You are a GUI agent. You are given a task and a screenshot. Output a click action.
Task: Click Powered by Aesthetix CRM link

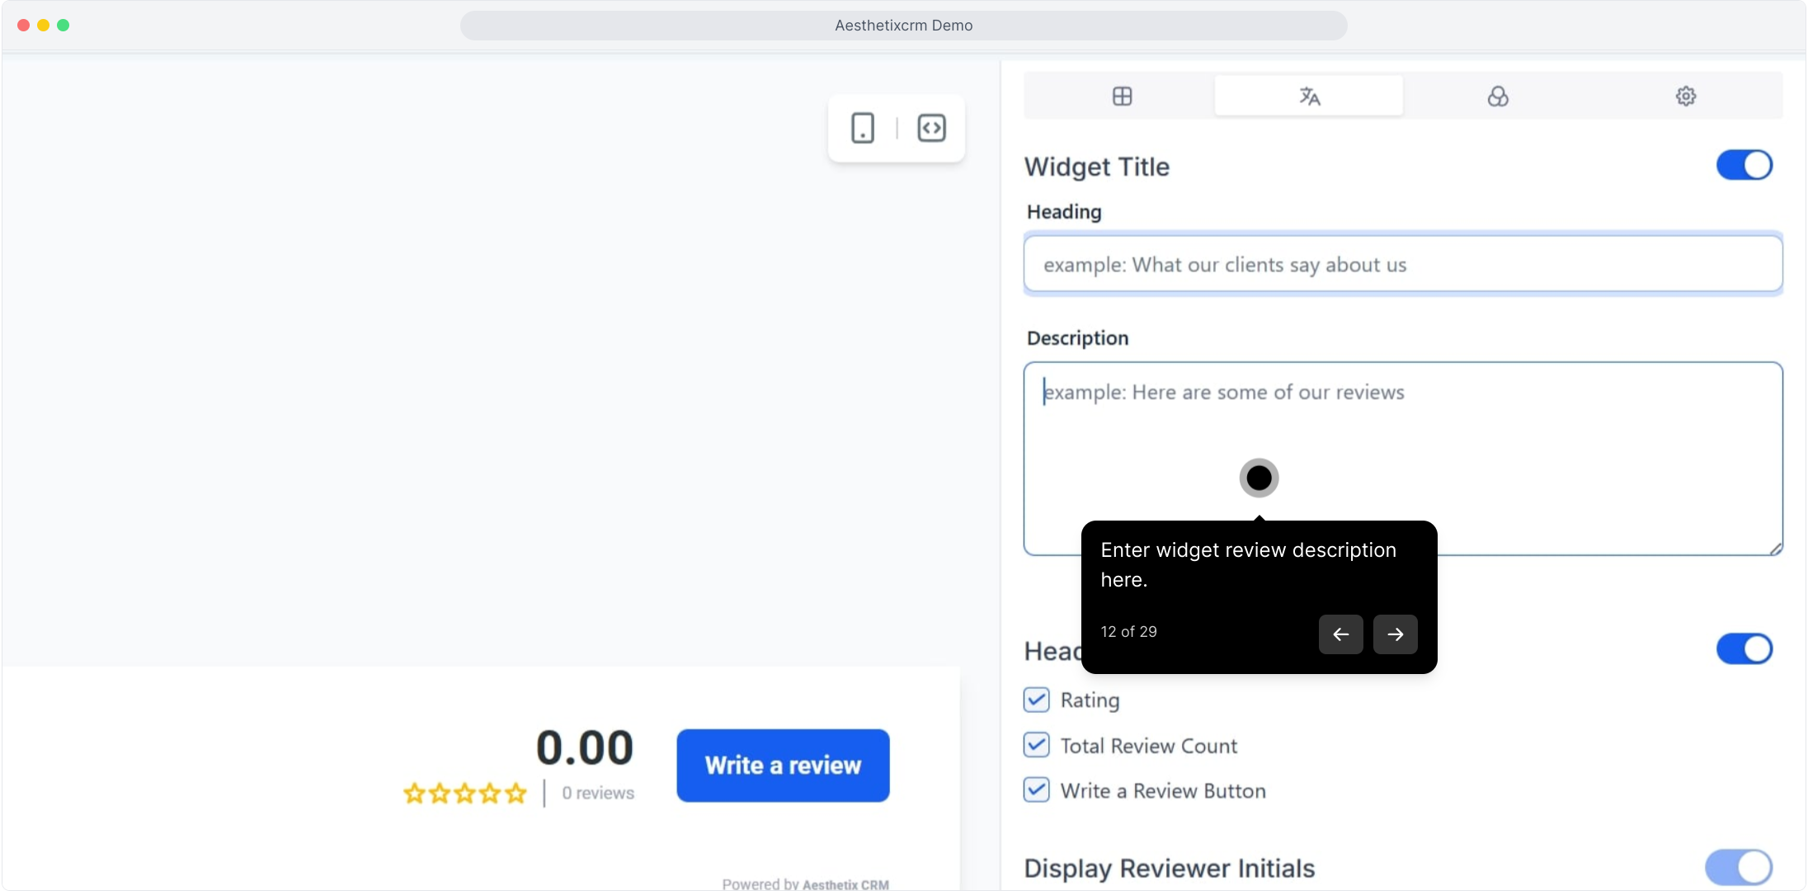click(x=805, y=884)
